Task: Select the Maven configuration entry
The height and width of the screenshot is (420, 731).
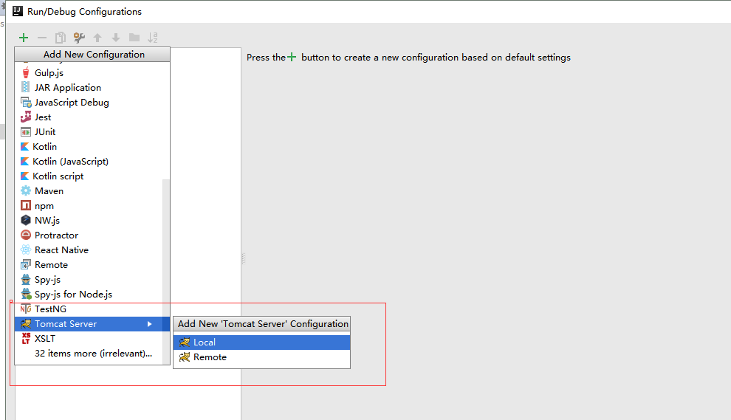Action: (x=89, y=191)
